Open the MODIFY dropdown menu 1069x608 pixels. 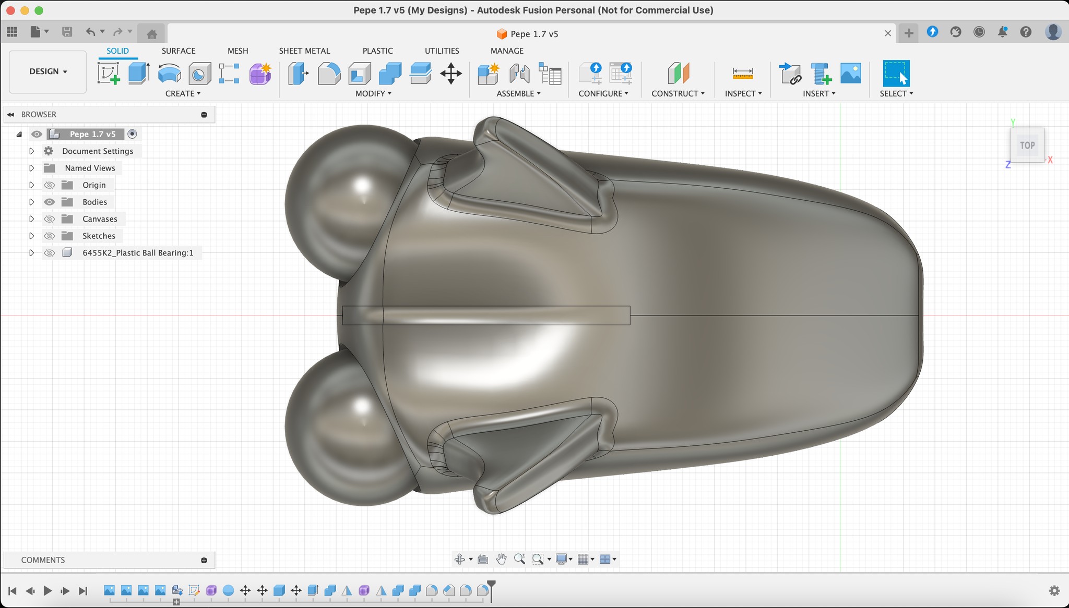pyautogui.click(x=373, y=93)
